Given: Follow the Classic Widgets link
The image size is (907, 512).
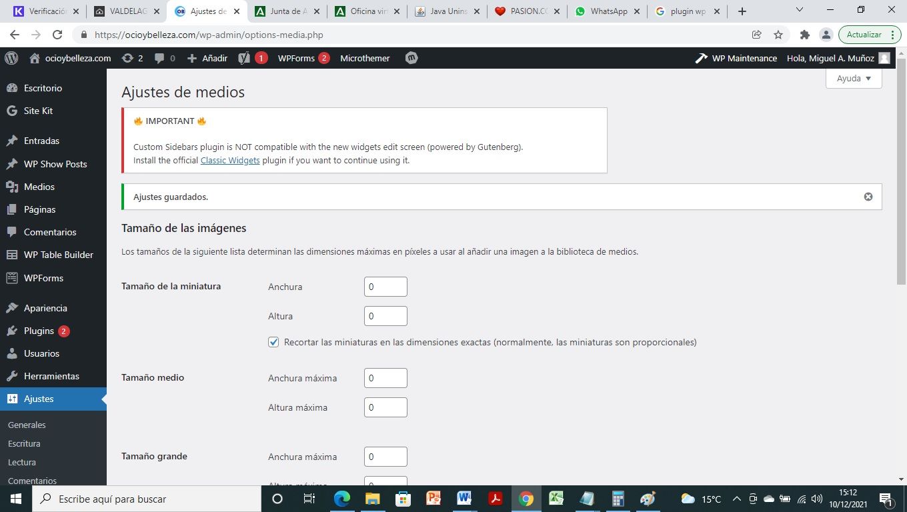Looking at the screenshot, I should [x=230, y=160].
